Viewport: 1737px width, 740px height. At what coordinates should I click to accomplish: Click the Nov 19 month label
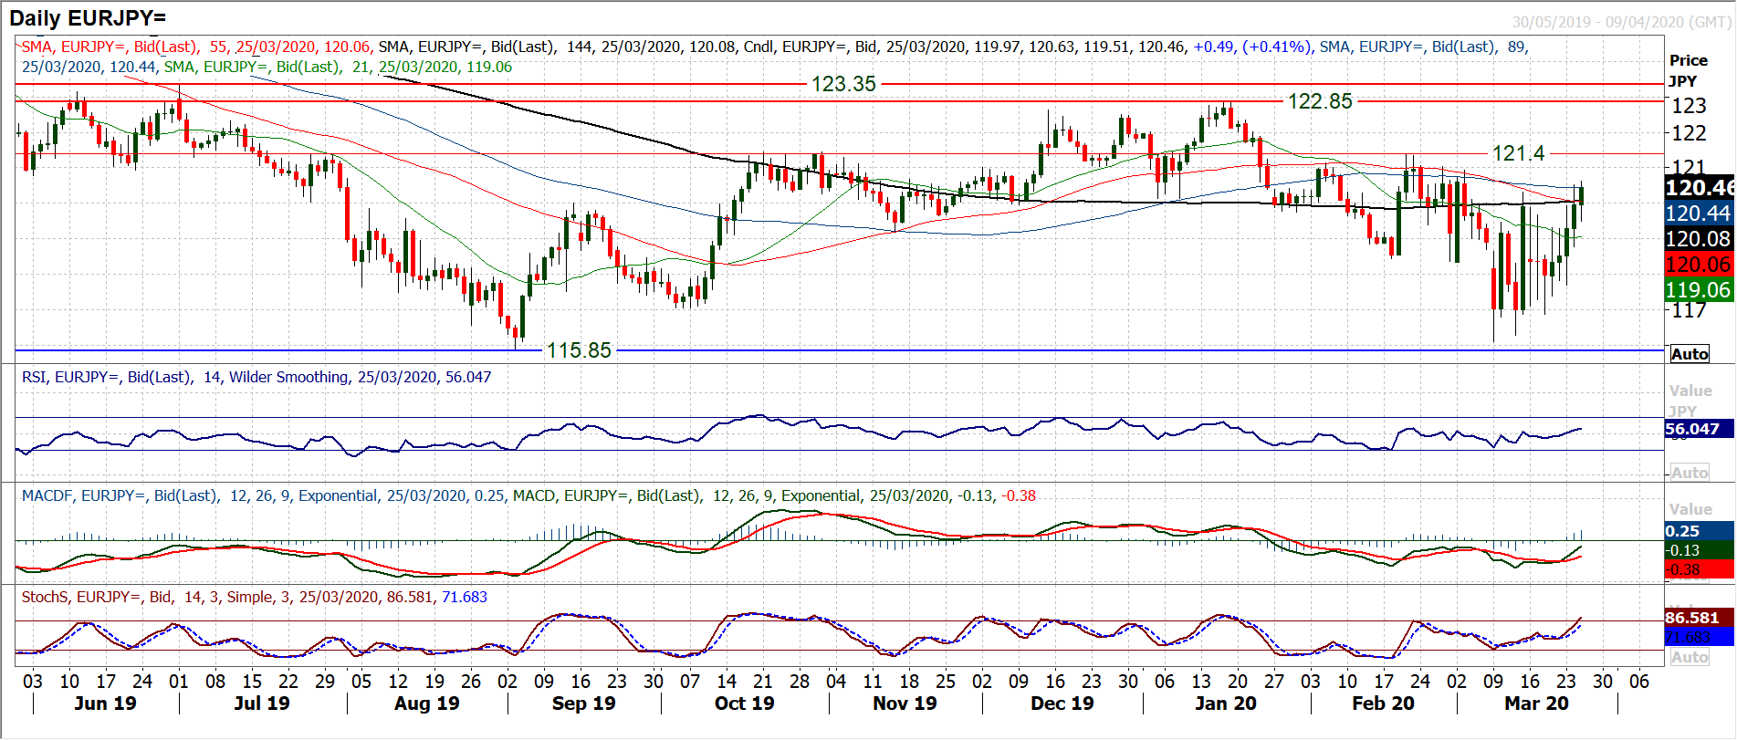click(905, 704)
